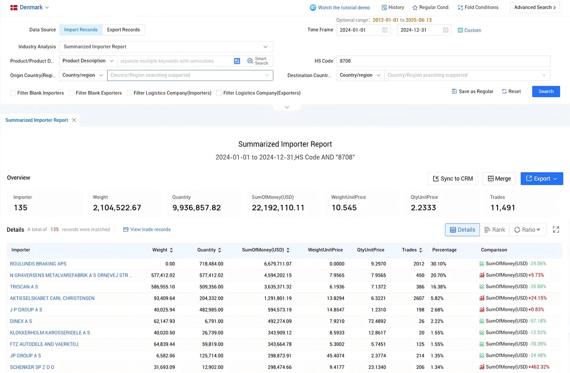Switch to Rank view
This screenshot has width=570, height=373.
click(x=494, y=230)
